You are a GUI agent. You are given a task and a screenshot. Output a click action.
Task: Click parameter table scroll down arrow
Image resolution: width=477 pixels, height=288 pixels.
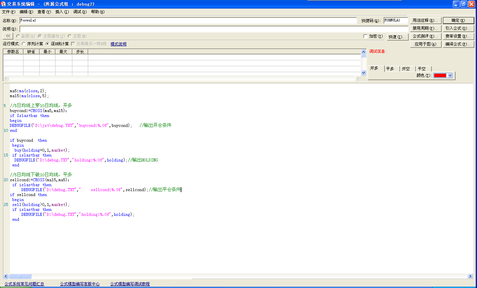pyautogui.click(x=364, y=73)
